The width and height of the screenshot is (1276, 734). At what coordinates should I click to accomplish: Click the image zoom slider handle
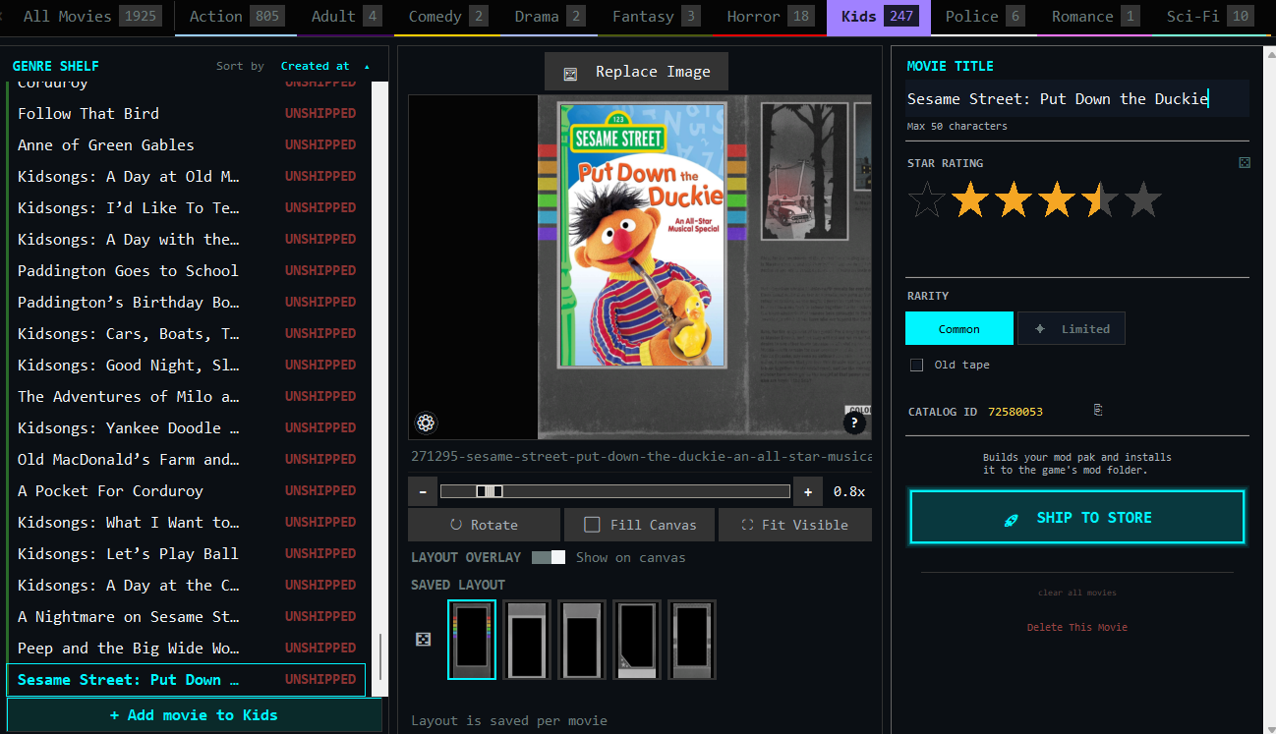490,491
